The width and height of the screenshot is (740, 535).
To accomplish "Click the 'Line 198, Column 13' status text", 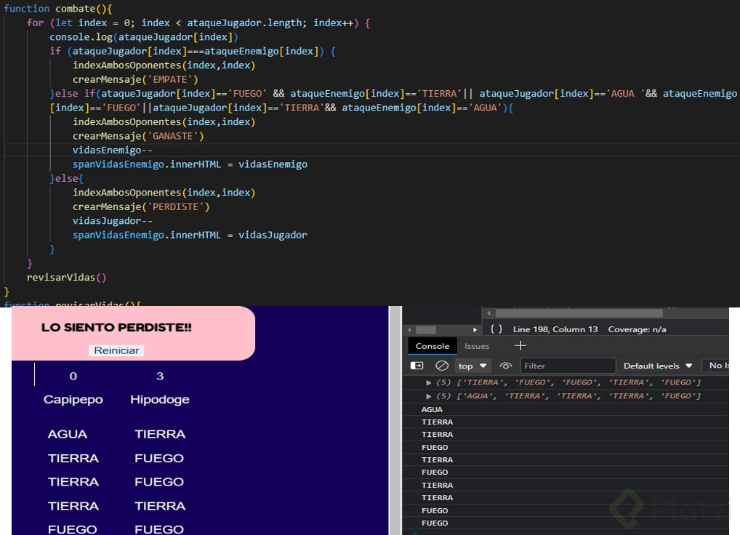I will (555, 329).
